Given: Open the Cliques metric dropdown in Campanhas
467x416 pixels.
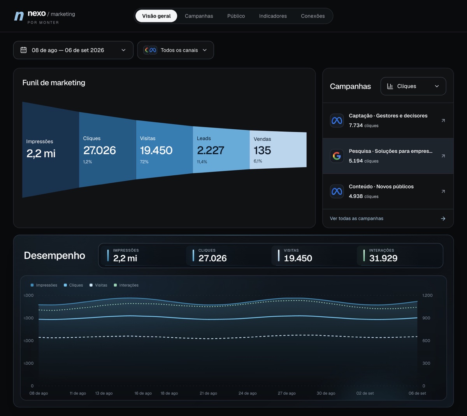Looking at the screenshot, I should coord(413,86).
